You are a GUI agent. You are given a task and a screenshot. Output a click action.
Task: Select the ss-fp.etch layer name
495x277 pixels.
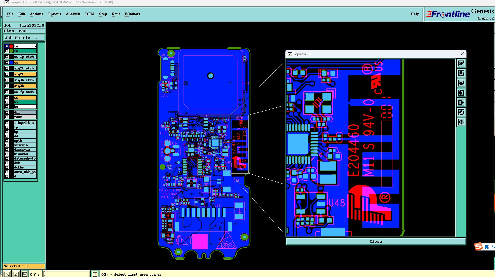[x=25, y=92]
